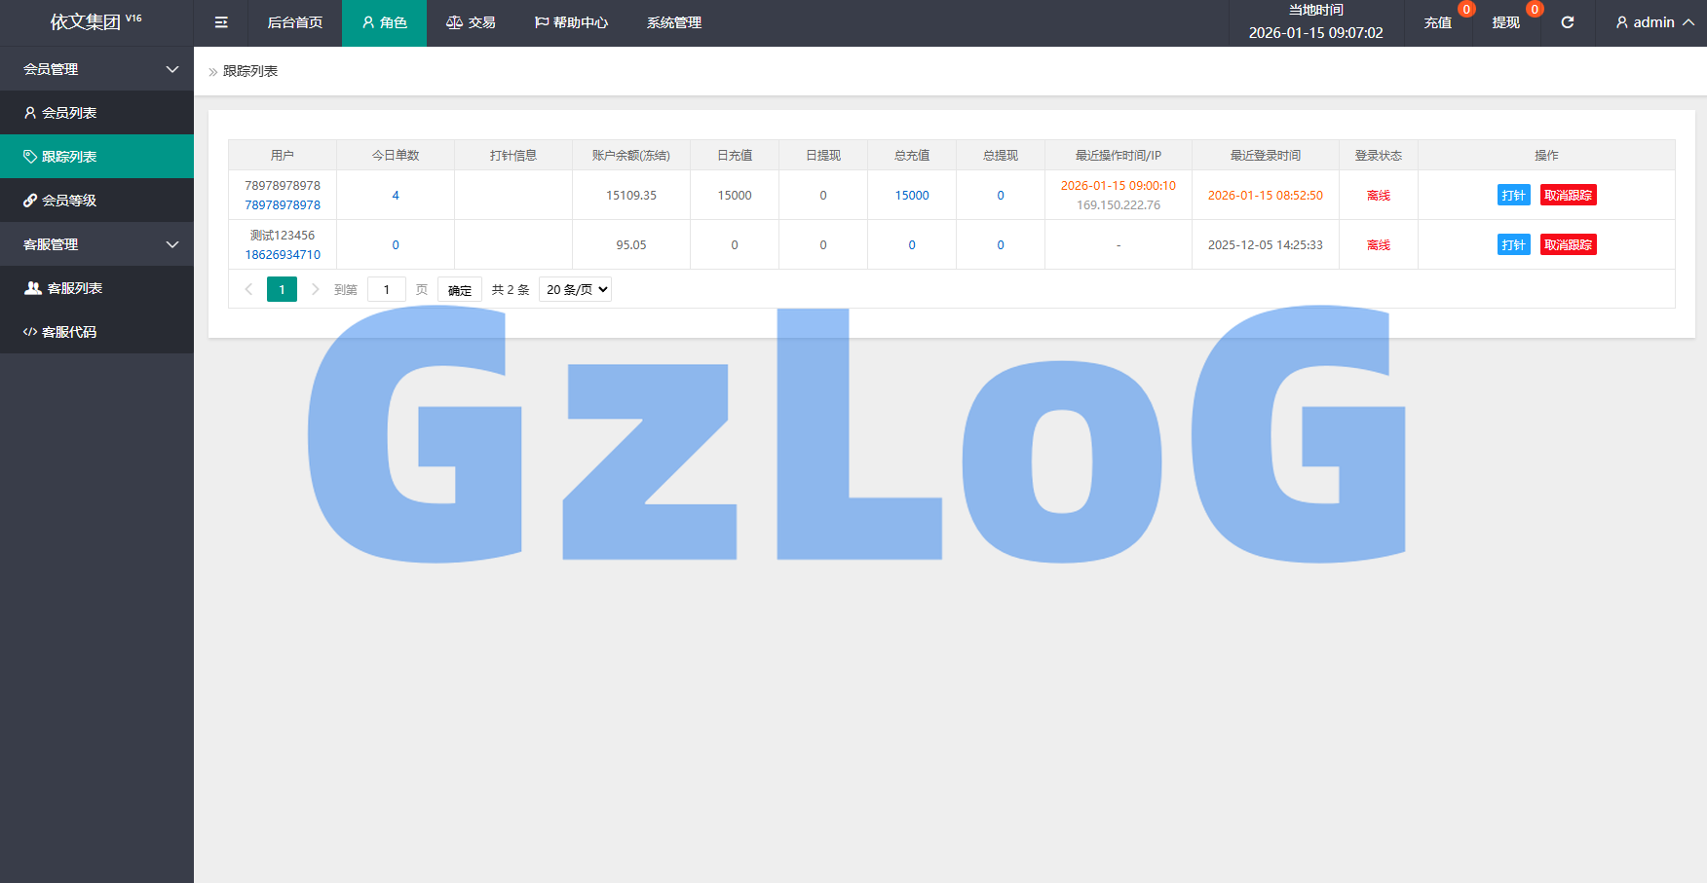Viewport: 1707px width, 883px height.
Task: Click the 确定 pagination confirm button
Action: pyautogui.click(x=460, y=290)
